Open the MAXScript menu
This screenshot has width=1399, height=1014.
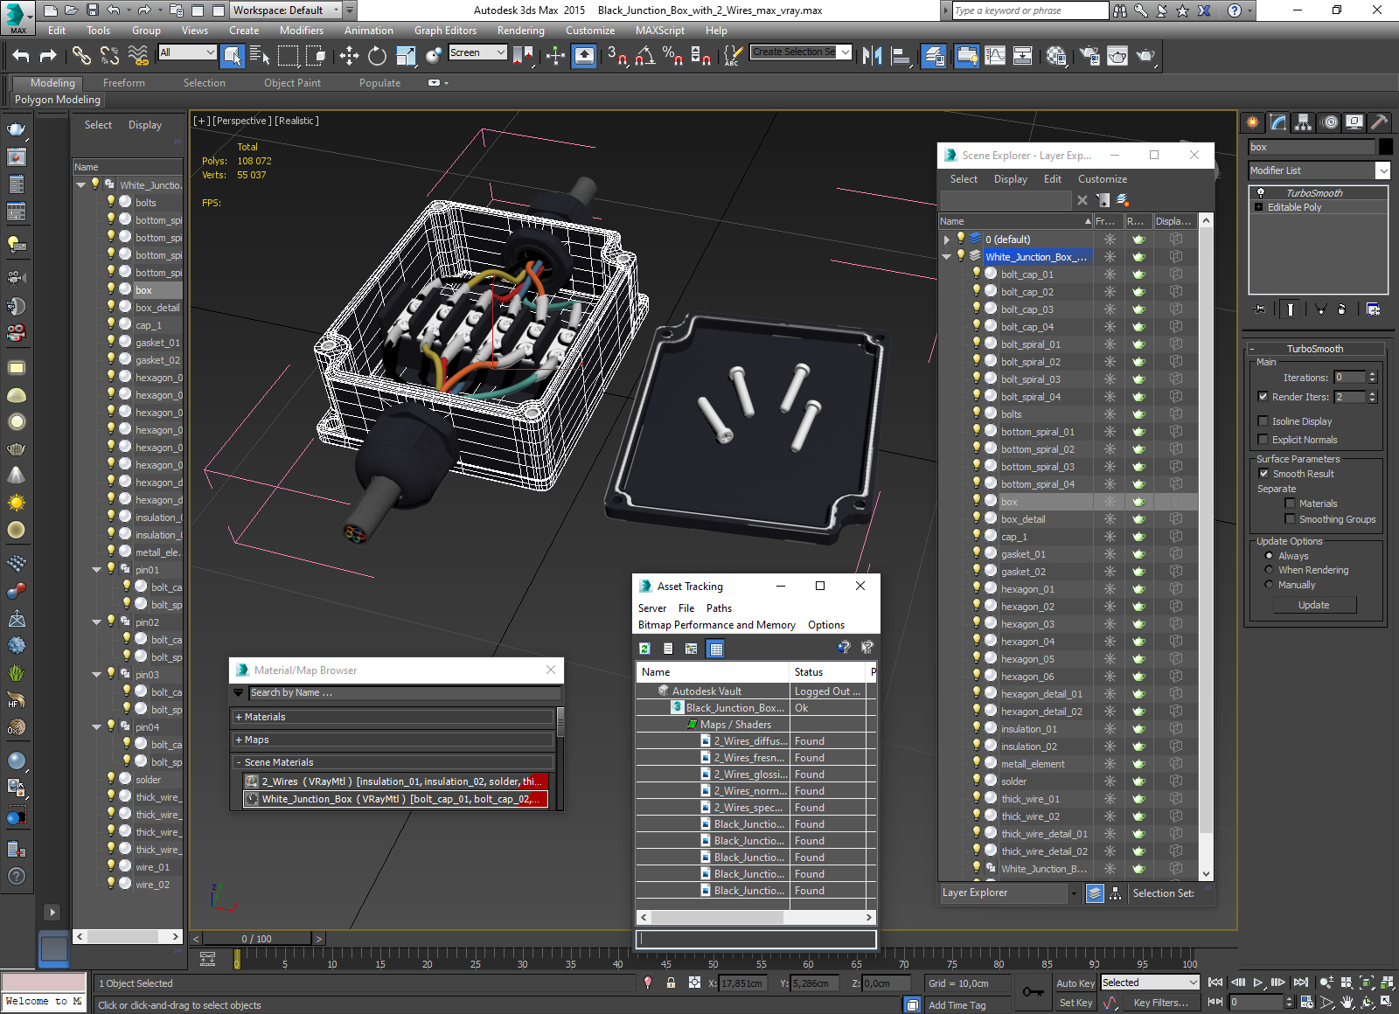click(660, 31)
